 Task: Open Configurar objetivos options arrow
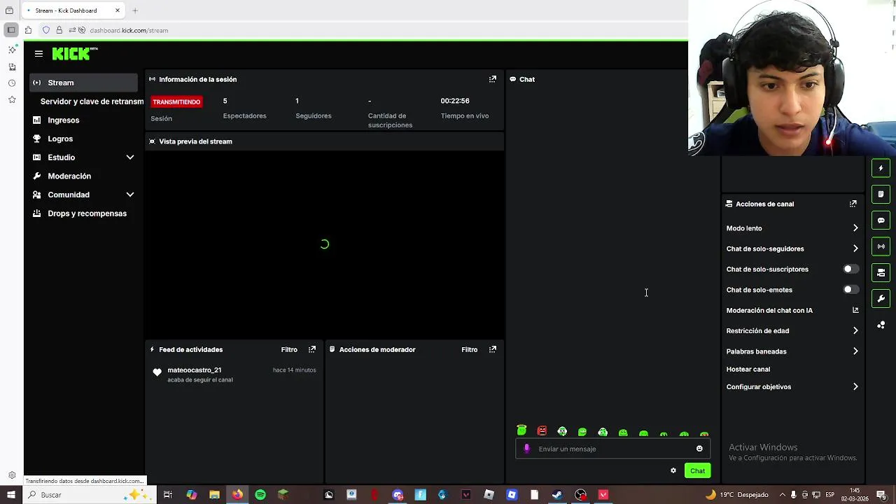855,386
